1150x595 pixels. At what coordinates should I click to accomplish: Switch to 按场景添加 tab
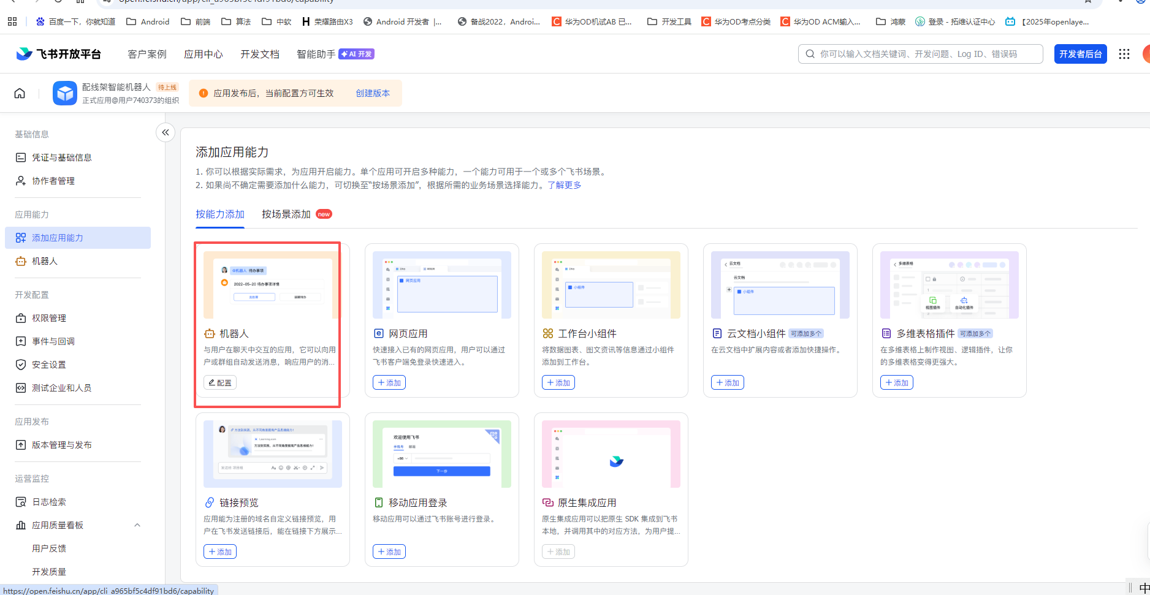point(286,214)
